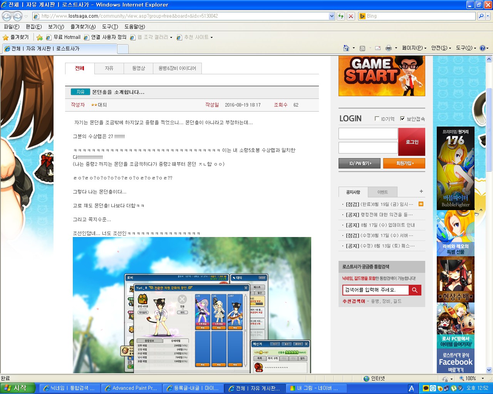
Task: Open the Home icon in command bar
Action: [346, 48]
